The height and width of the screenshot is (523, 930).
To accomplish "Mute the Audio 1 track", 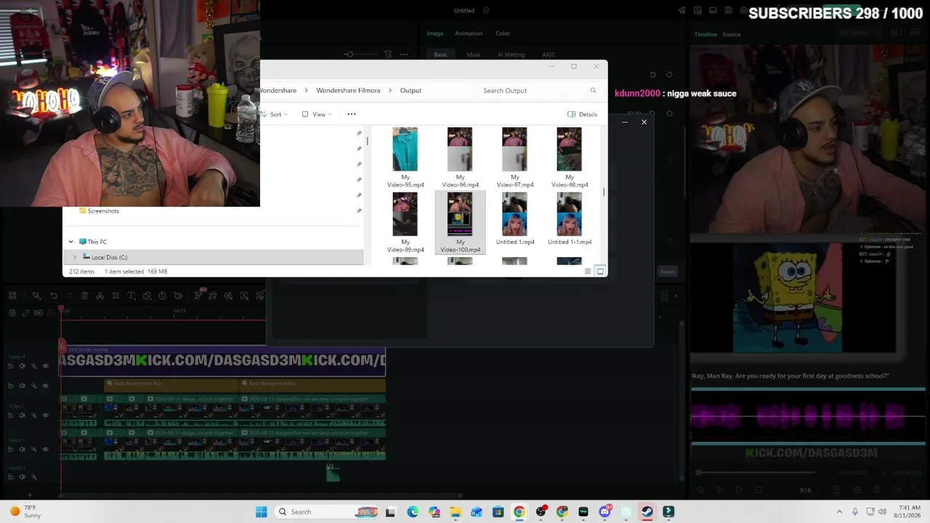I will point(22,477).
